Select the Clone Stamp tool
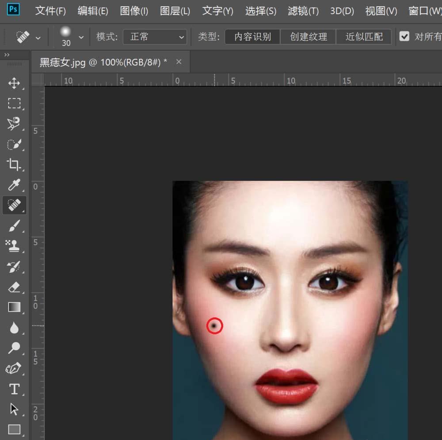 tap(13, 246)
